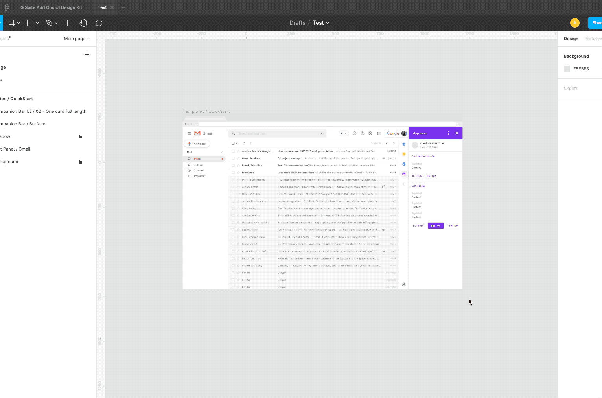
Task: Open the Pen tool dropdown arrow
Action: [56, 23]
